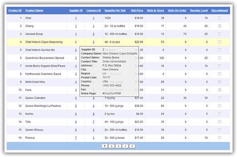The height and width of the screenshot is (157, 237).
Task: Click the $17.45 unit price cell
Action: pyautogui.click(x=139, y=138)
